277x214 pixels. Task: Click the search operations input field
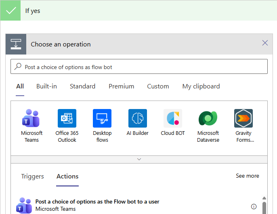pyautogui.click(x=139, y=67)
